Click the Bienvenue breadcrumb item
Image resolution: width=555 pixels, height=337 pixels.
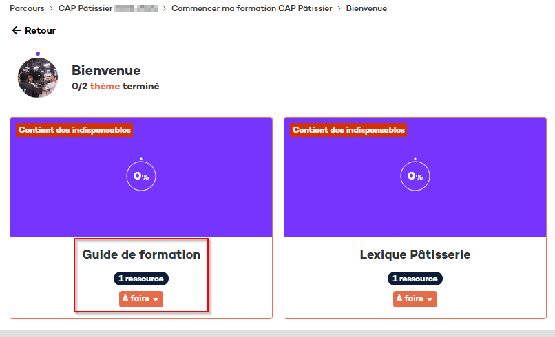[x=366, y=8]
